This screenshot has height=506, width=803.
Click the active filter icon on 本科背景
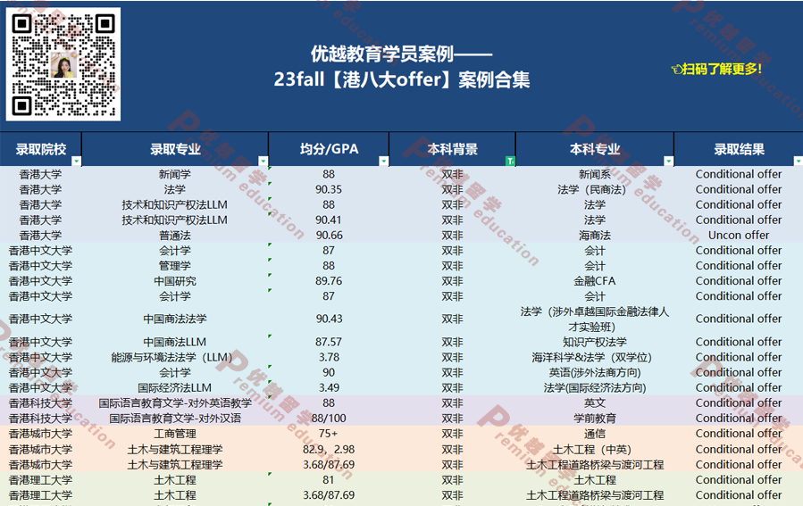click(x=510, y=162)
